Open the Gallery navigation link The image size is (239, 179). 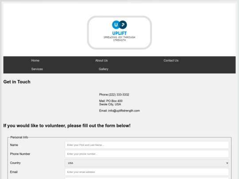pyautogui.click(x=104, y=69)
